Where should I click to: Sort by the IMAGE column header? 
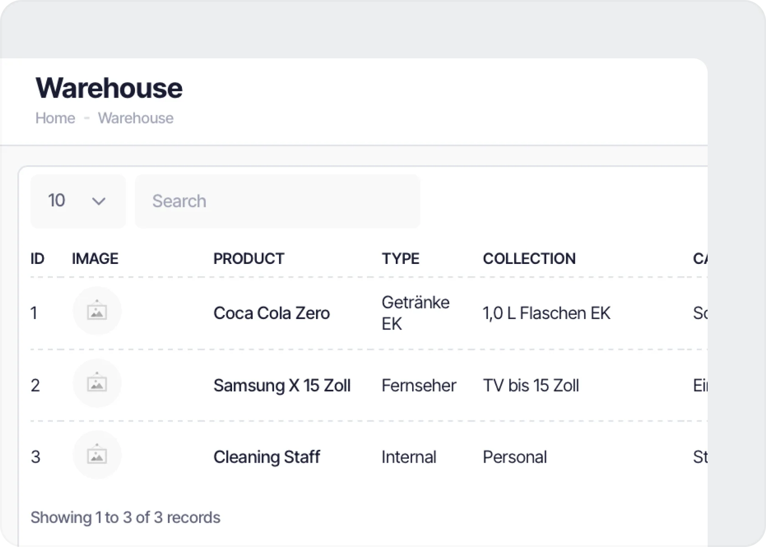point(95,258)
